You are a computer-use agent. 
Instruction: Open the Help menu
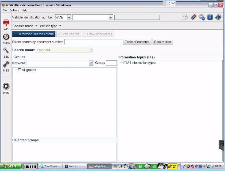(24, 10)
